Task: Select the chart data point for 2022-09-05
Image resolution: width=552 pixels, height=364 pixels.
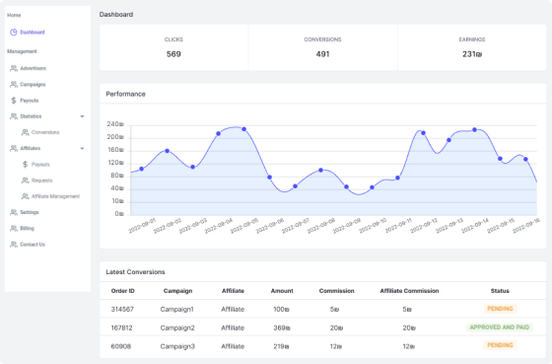Action: pyautogui.click(x=244, y=129)
